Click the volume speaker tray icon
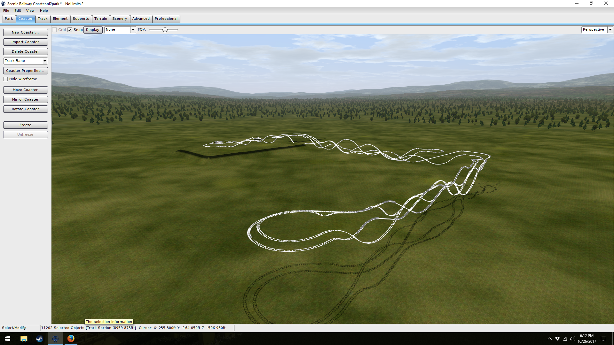Image resolution: width=614 pixels, height=345 pixels. (x=572, y=339)
